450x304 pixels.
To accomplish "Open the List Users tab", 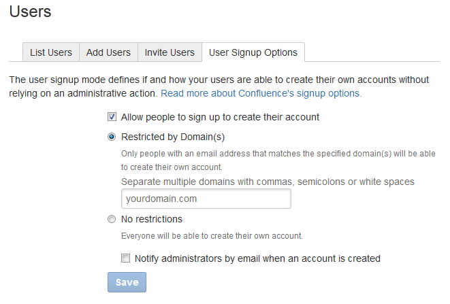I will (x=51, y=52).
